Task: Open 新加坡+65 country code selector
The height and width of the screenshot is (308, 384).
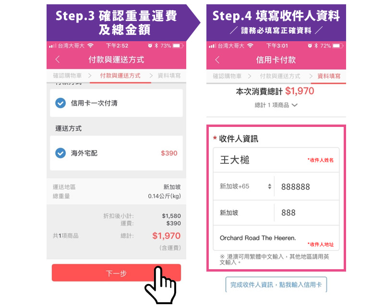Action: [x=244, y=186]
